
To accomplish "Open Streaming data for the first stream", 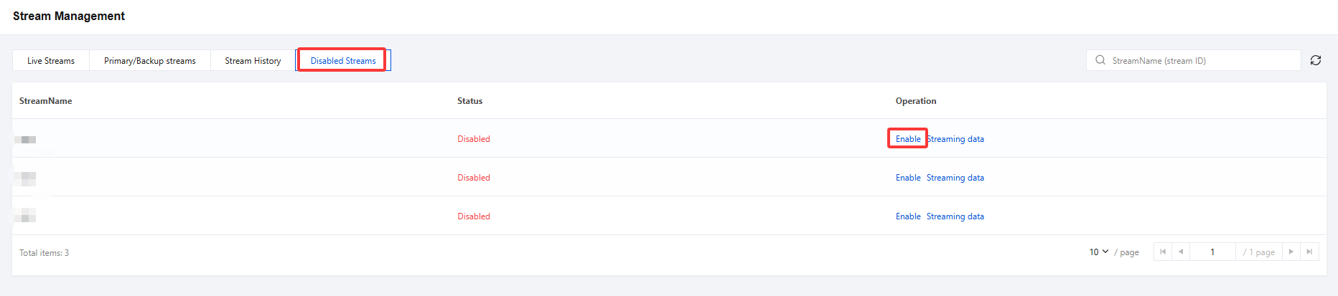I will 956,139.
